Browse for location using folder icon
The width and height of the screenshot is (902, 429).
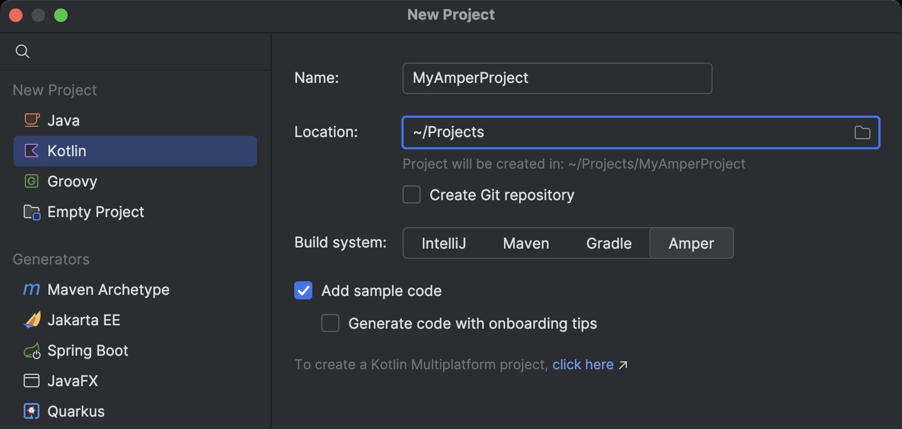[862, 132]
